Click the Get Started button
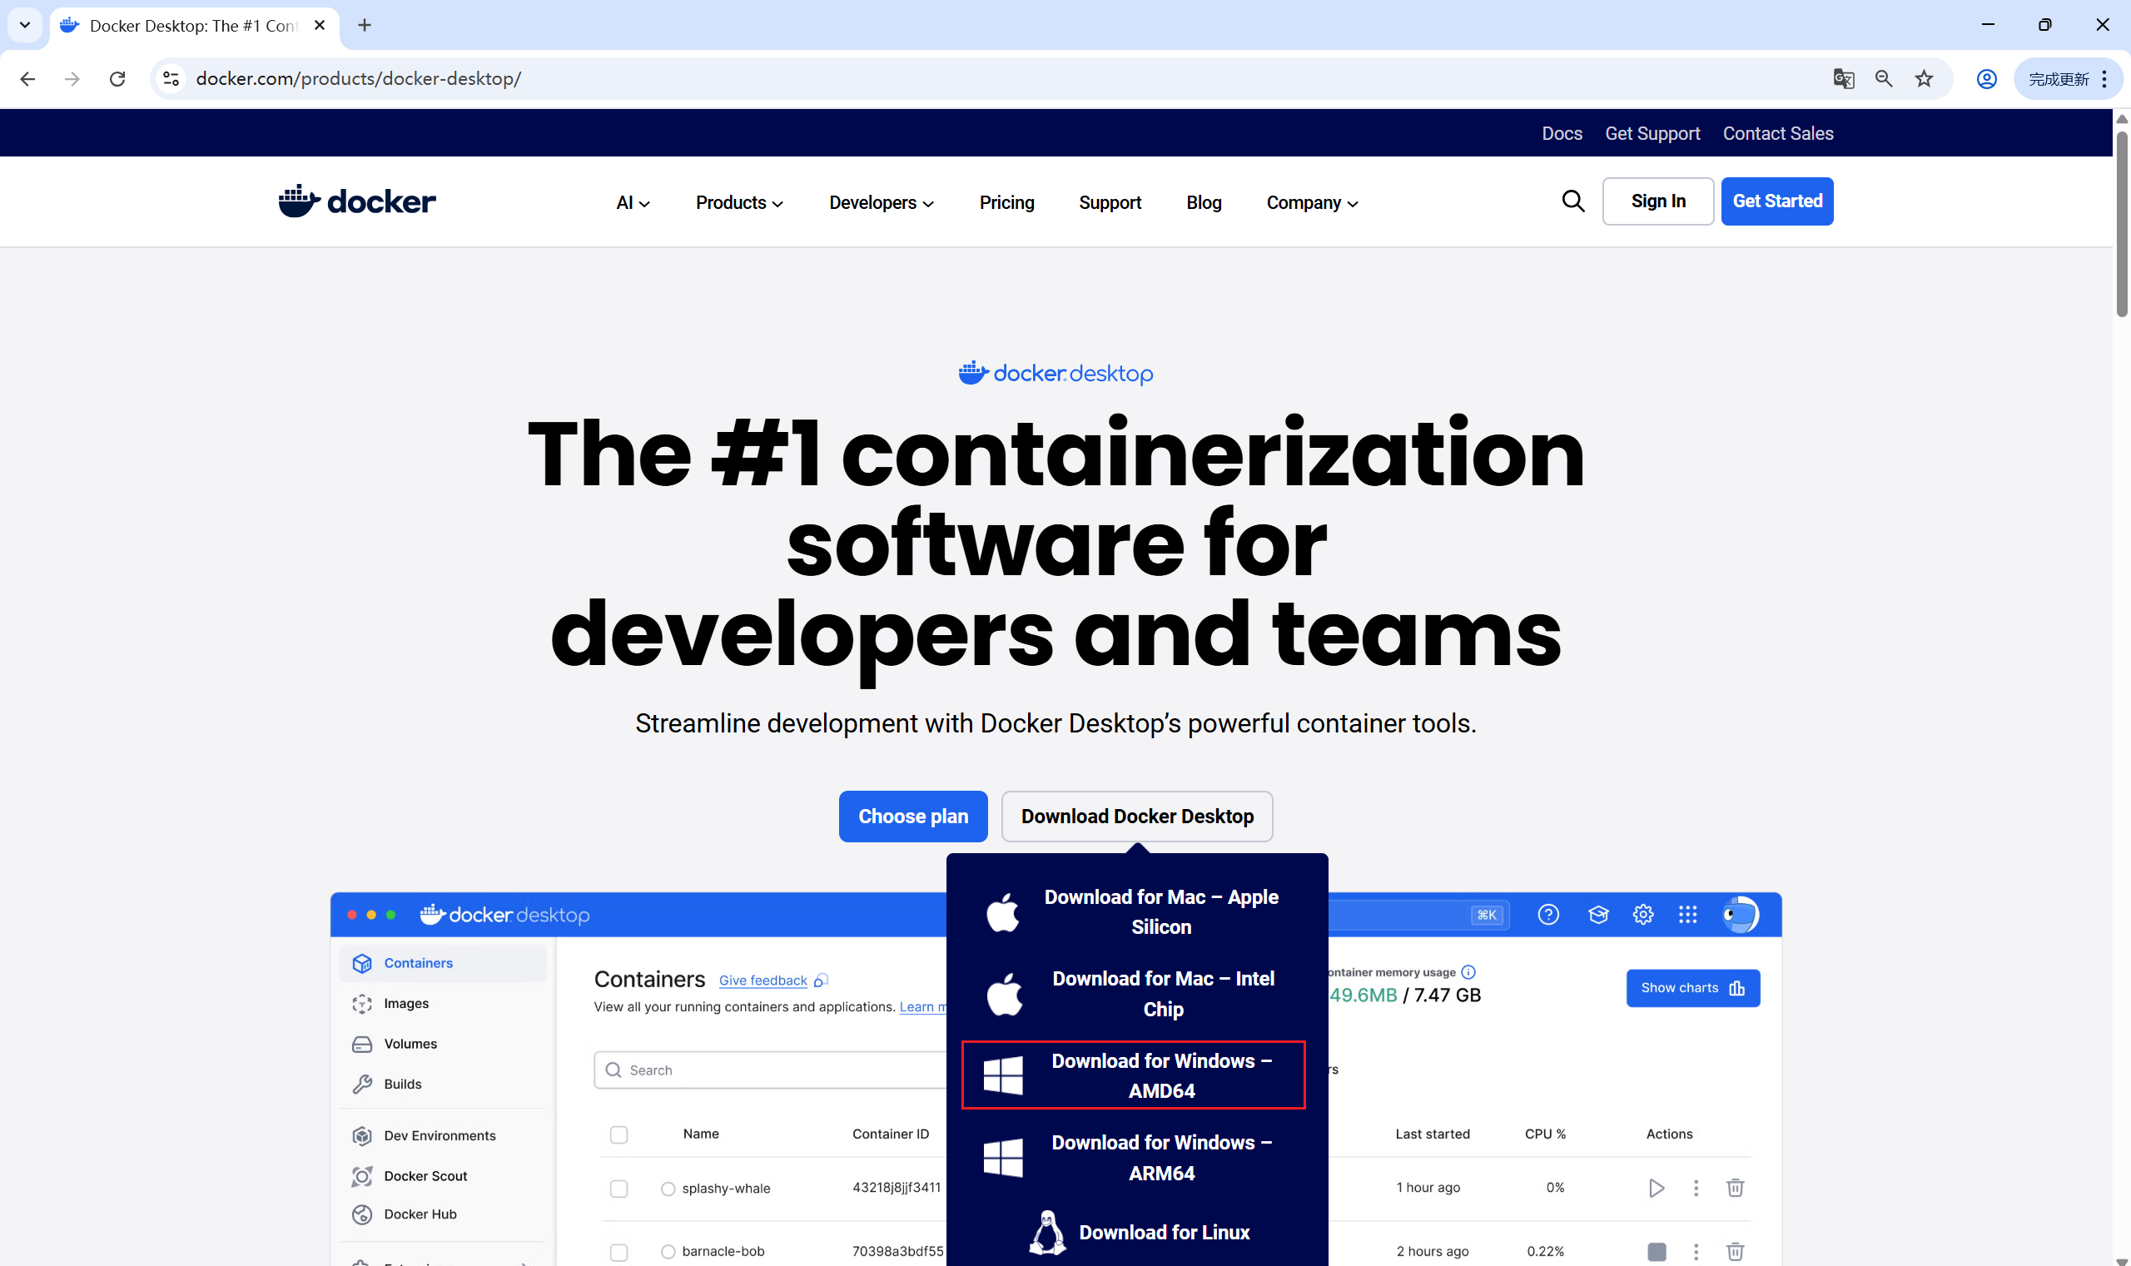 point(1777,201)
